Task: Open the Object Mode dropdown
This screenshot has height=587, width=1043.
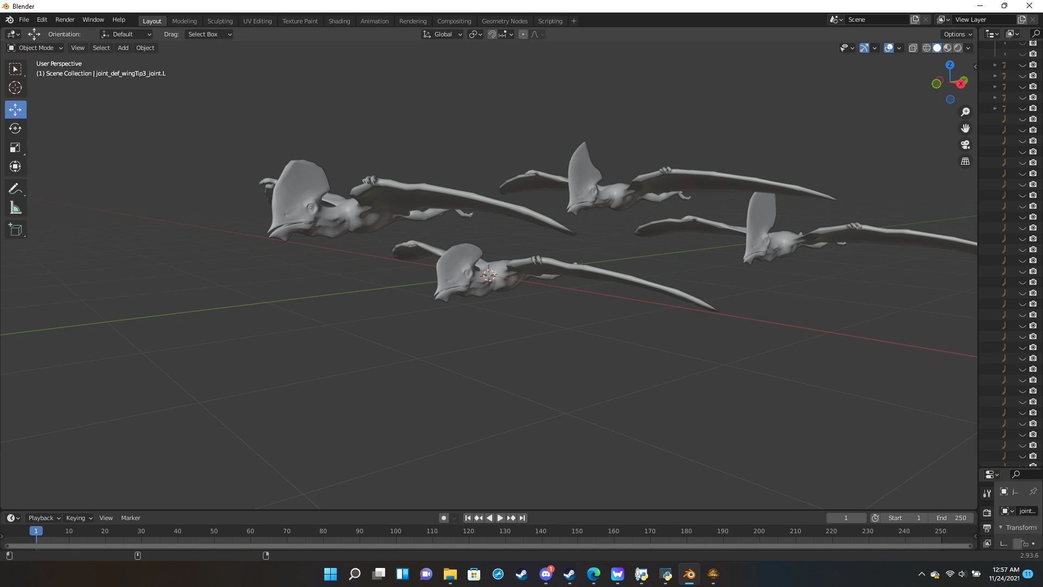Action: 35,48
